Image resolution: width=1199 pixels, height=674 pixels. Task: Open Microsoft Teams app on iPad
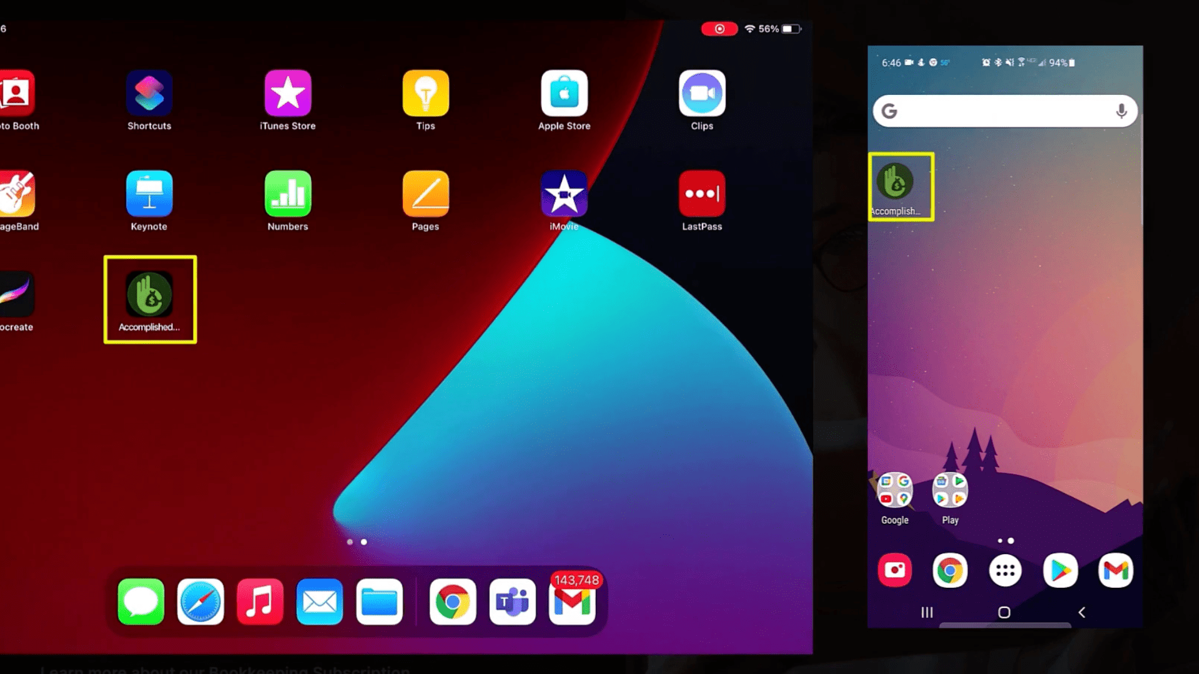[x=512, y=602]
